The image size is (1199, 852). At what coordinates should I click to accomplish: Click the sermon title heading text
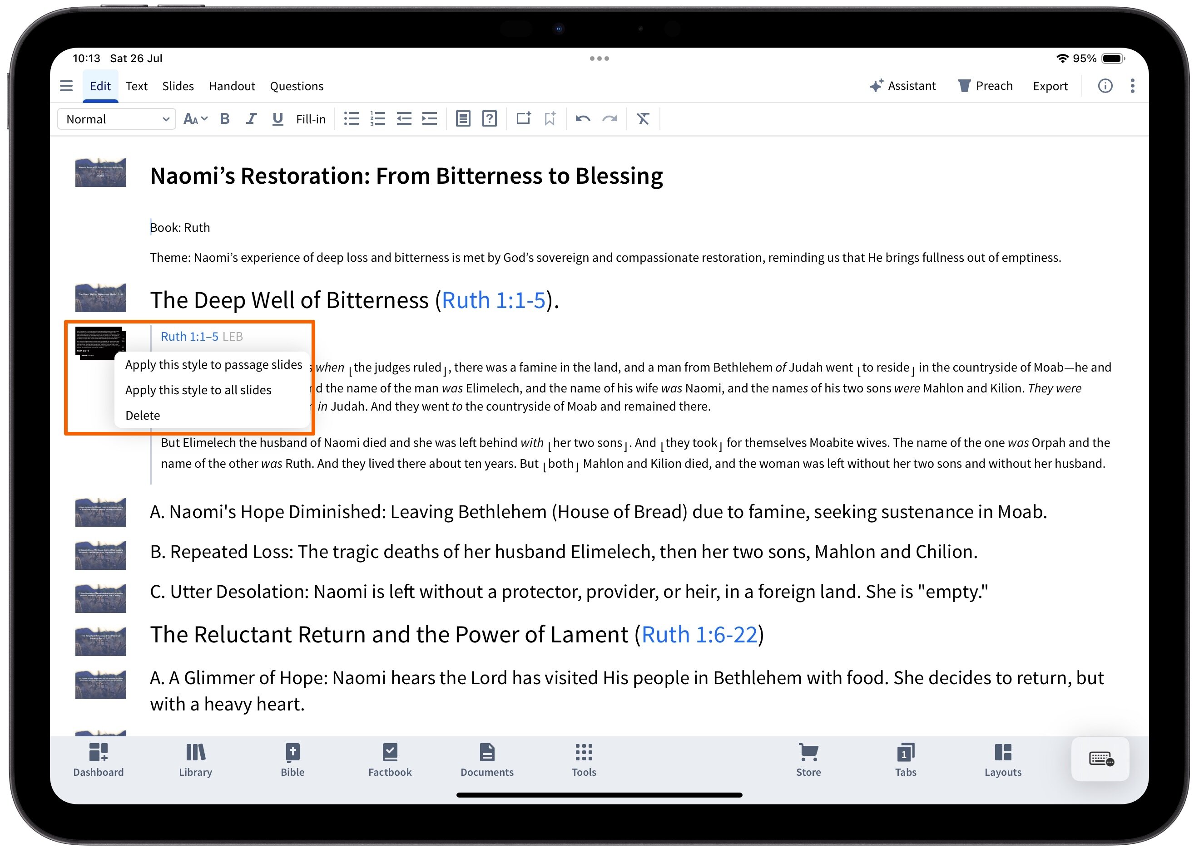[406, 176]
